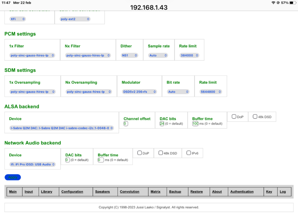Tap the battery indicator icon
Image resolution: width=298 pixels, height=223 pixels.
tap(292, 3)
